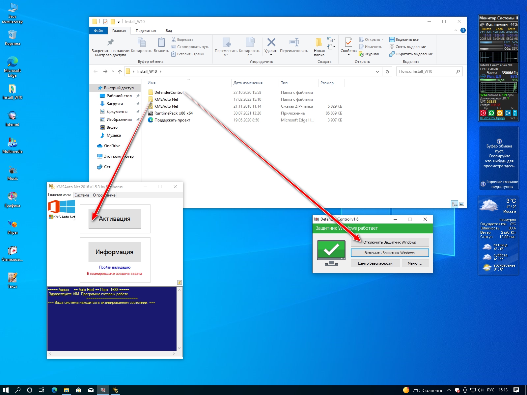This screenshot has height=395, width=527.
Task: Click red power icon in system monitor gadget
Action: coord(483,113)
